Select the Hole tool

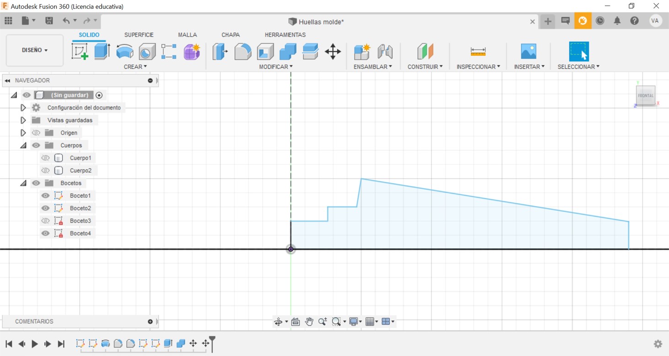tap(147, 51)
